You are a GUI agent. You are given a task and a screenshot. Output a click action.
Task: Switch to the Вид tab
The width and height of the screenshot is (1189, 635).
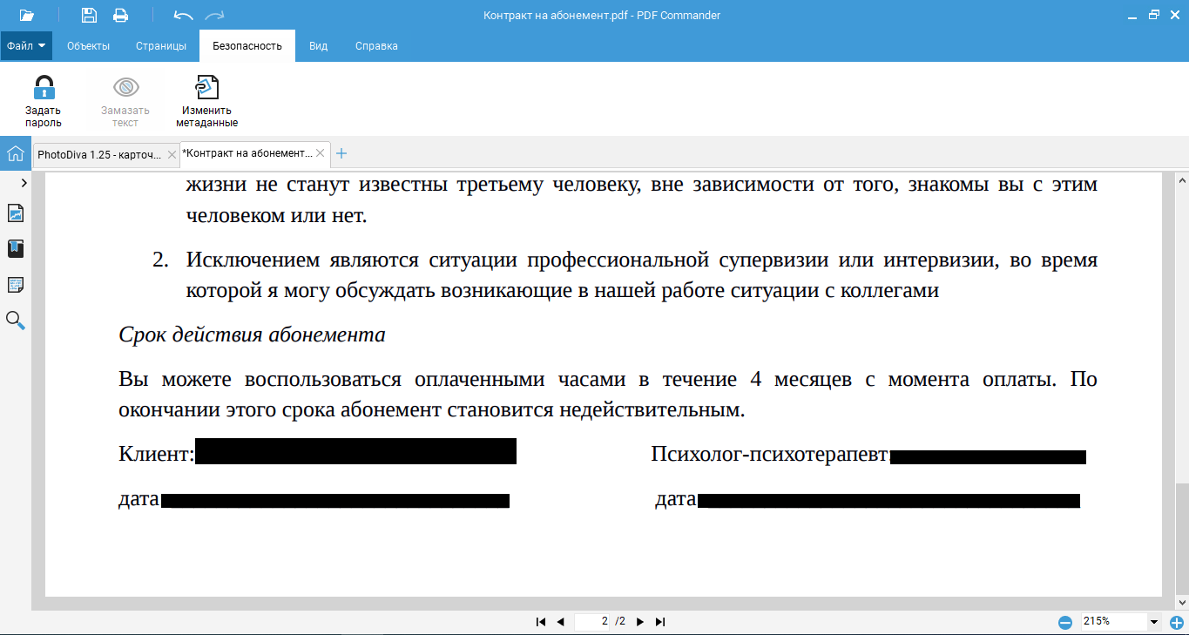(318, 46)
